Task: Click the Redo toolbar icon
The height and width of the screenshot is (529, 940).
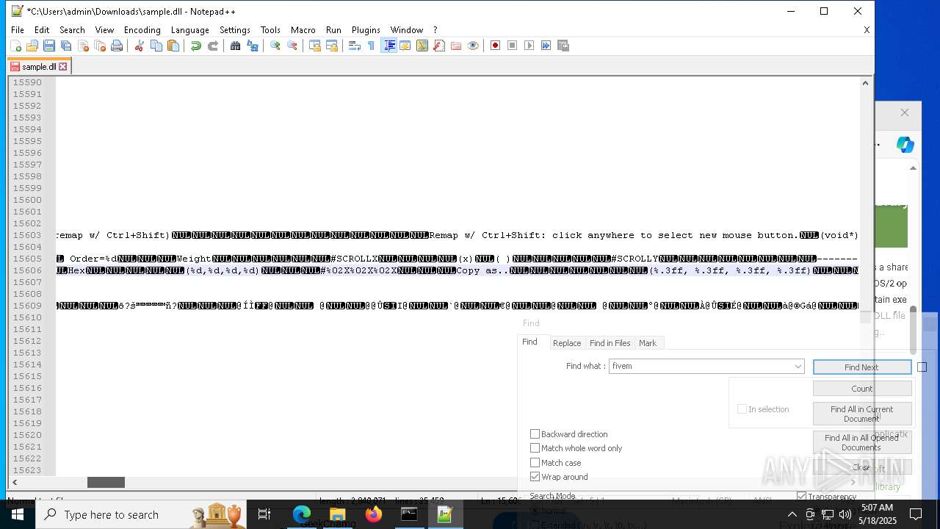Action: (x=212, y=46)
